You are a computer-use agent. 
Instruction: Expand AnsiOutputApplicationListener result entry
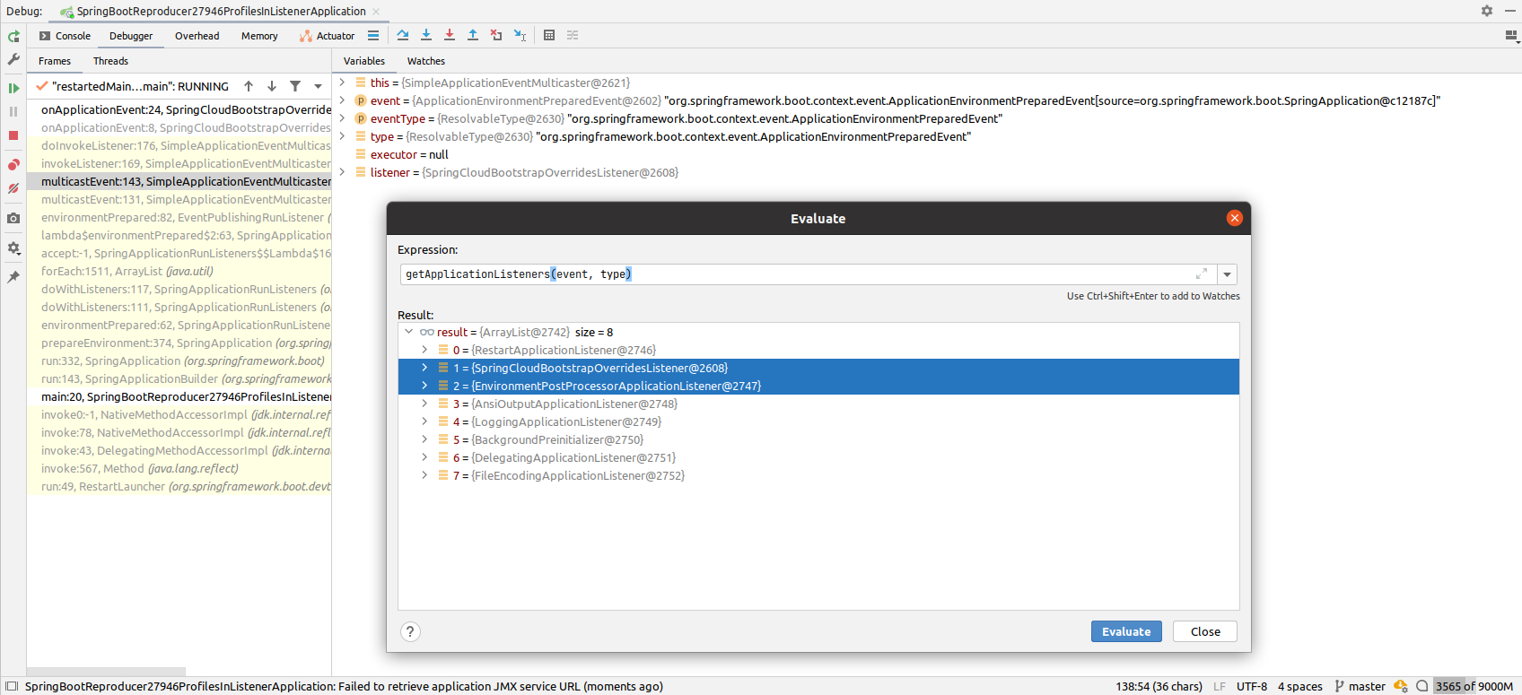424,404
